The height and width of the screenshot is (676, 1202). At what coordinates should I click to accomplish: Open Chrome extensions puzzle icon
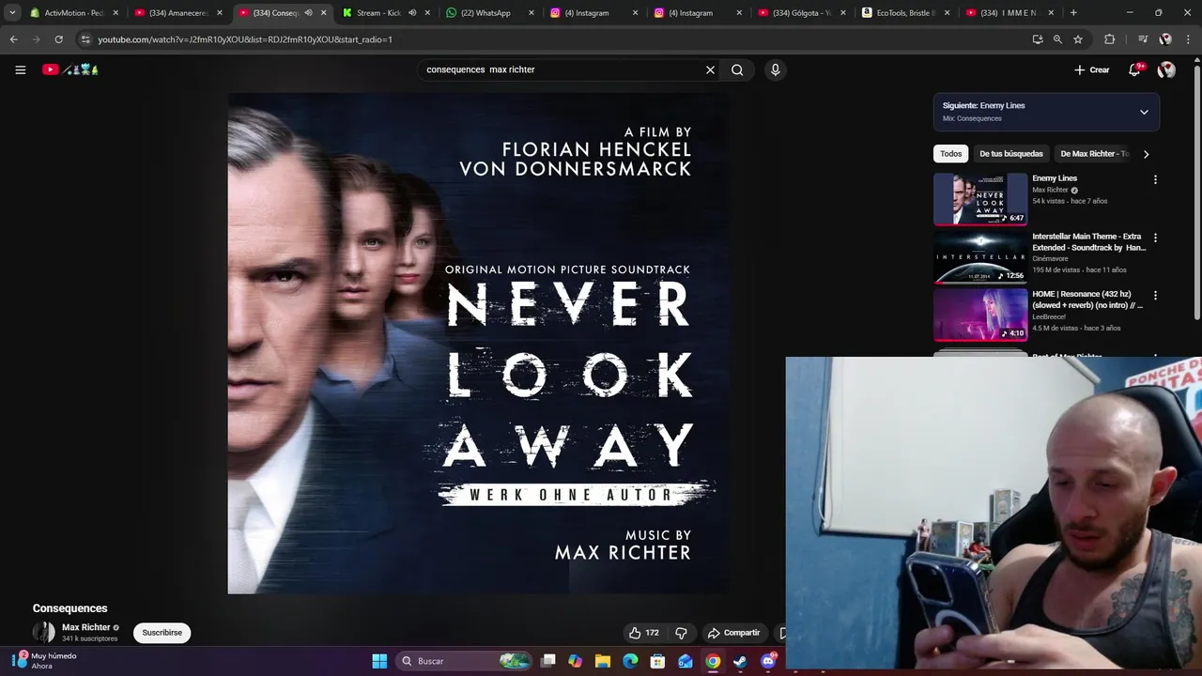tap(1109, 39)
